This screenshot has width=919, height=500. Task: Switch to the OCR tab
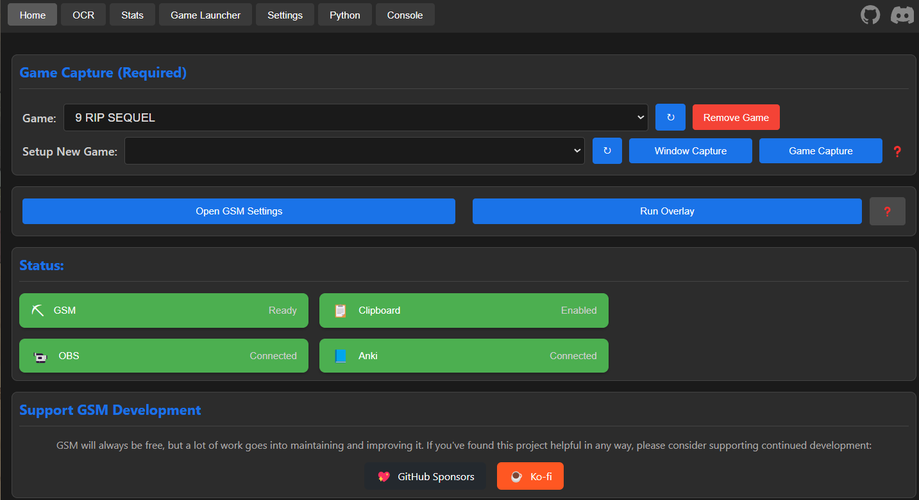(83, 15)
